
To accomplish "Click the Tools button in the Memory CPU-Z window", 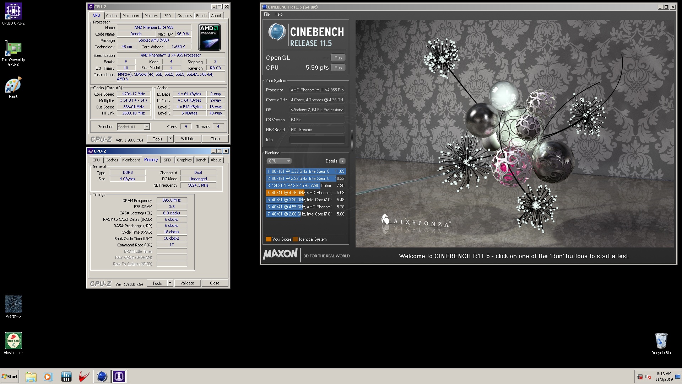I will (x=157, y=283).
